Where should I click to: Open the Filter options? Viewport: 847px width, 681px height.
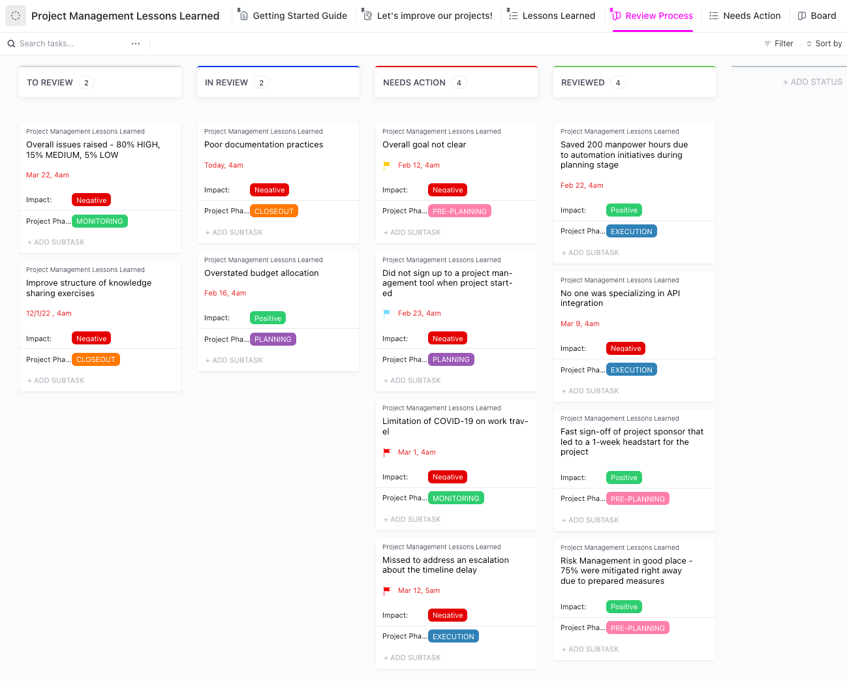click(778, 44)
